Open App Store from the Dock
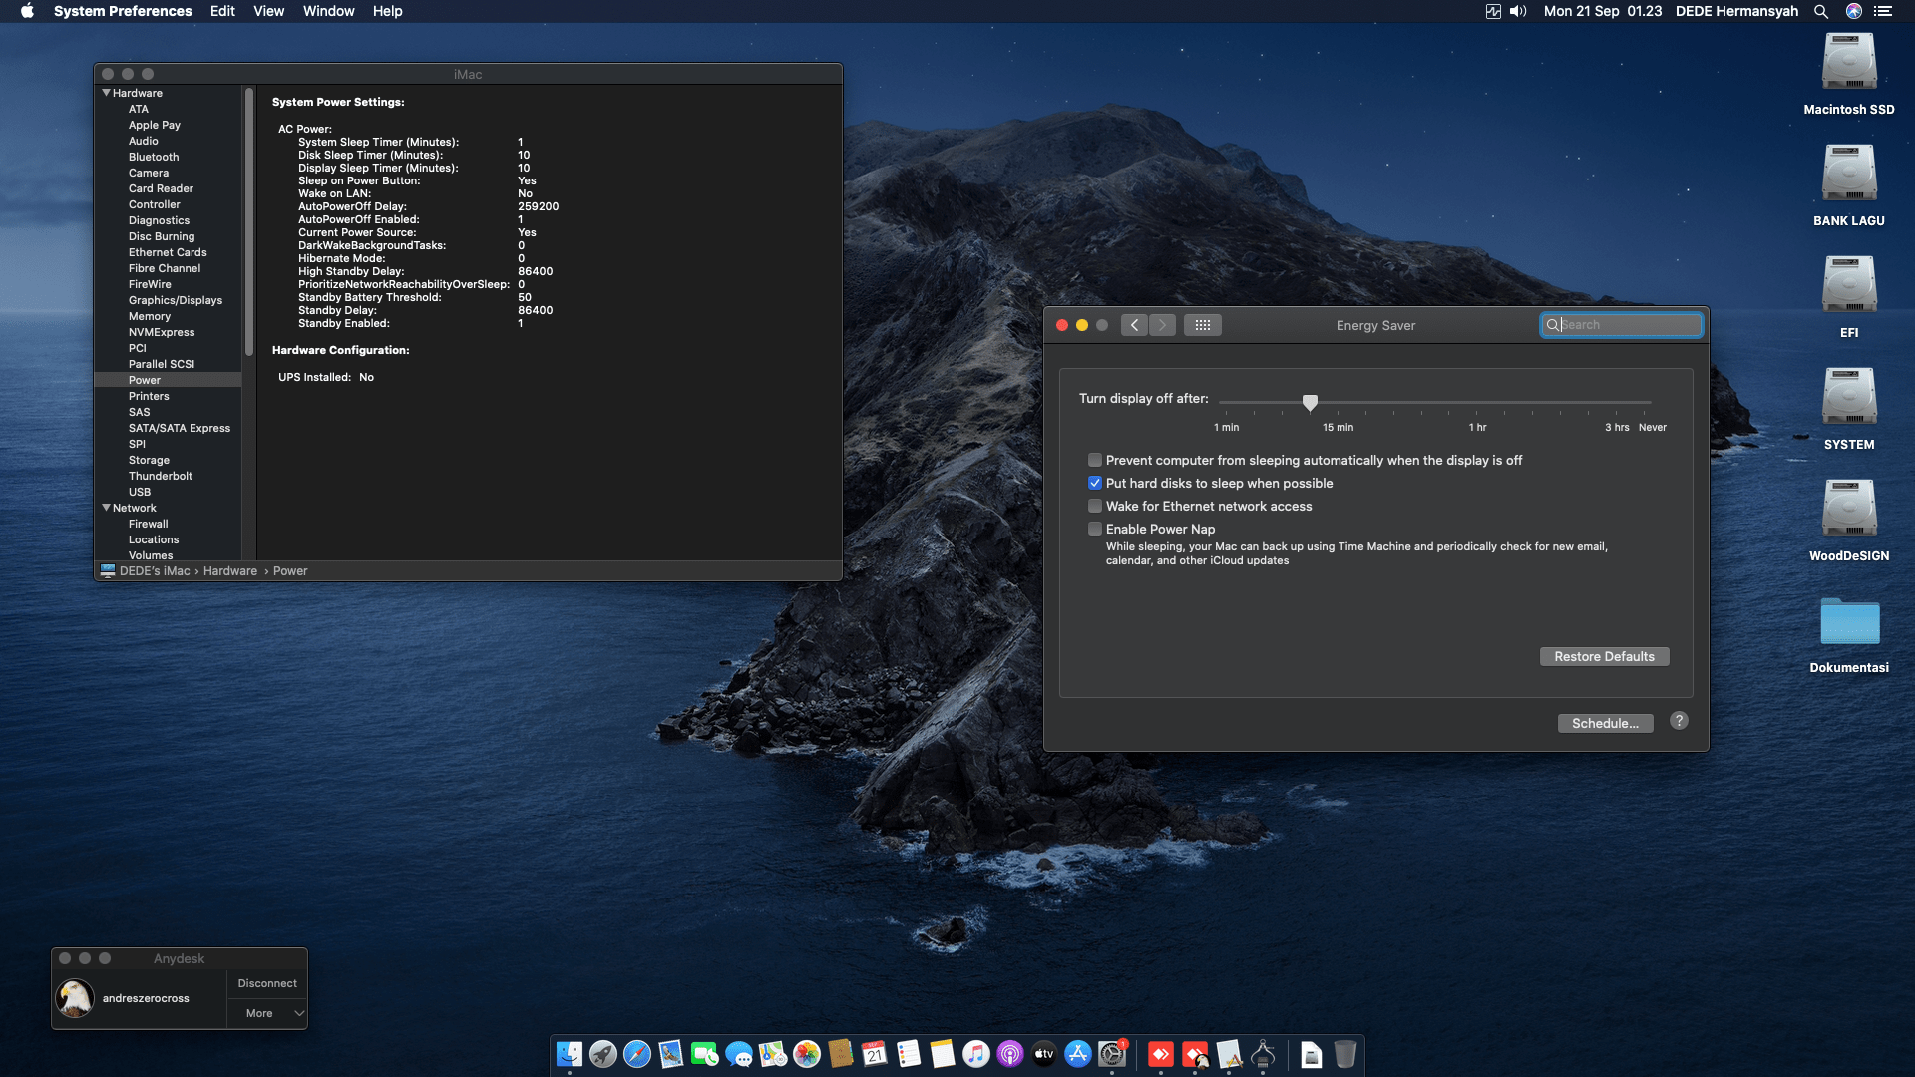This screenshot has height=1077, width=1915. [x=1077, y=1054]
